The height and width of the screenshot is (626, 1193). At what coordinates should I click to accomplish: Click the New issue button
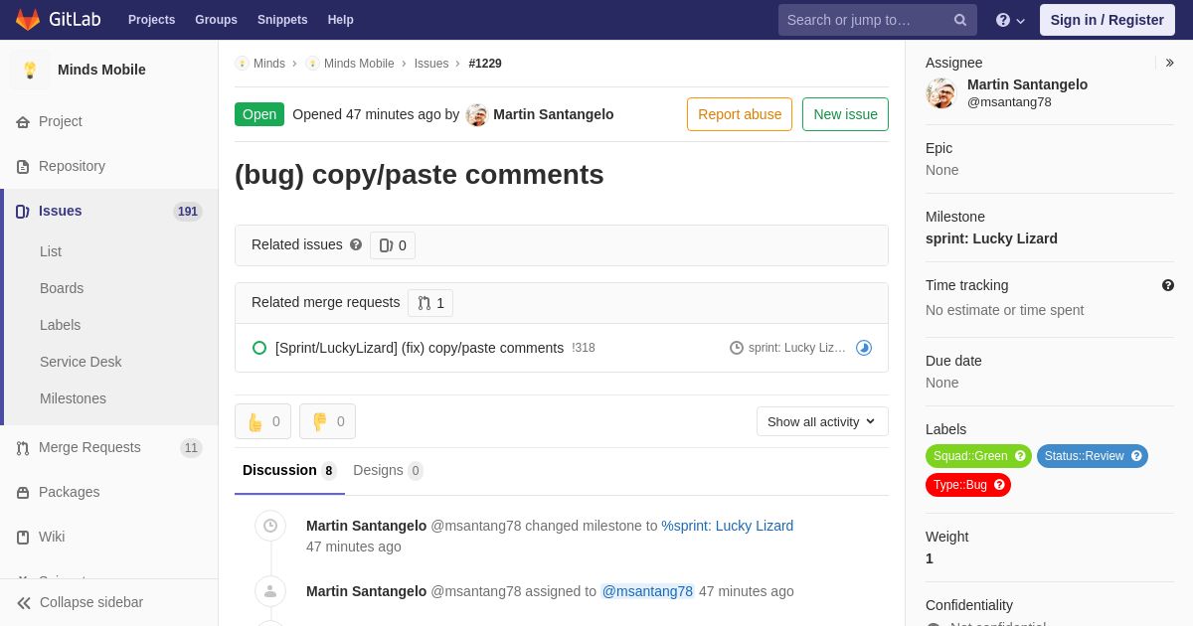pos(845,114)
